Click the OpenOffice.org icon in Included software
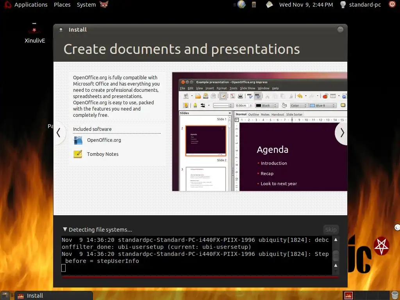The height and width of the screenshot is (300, 400). [78, 140]
